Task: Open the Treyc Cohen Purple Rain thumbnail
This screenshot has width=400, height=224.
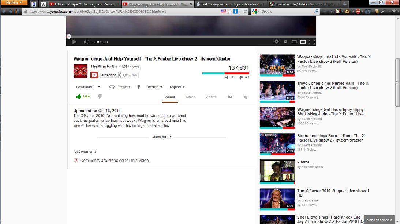Action: [x=277, y=91]
